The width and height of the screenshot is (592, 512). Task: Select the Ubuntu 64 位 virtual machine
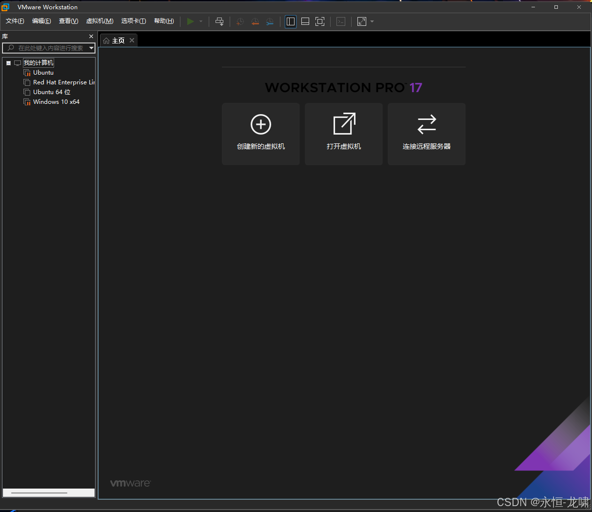(x=52, y=92)
